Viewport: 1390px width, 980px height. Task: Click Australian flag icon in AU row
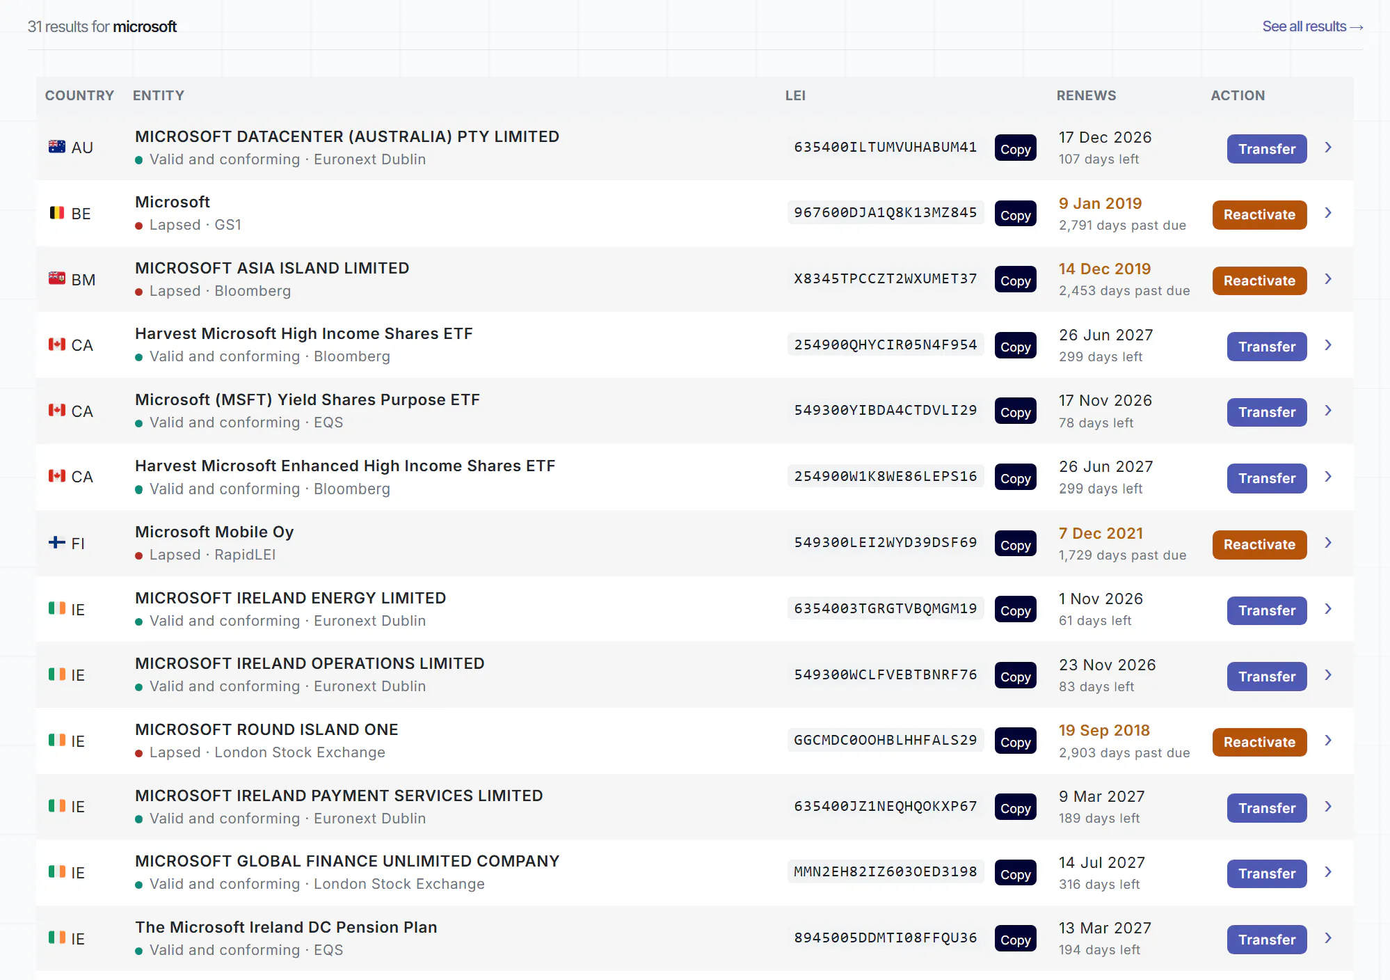point(57,147)
